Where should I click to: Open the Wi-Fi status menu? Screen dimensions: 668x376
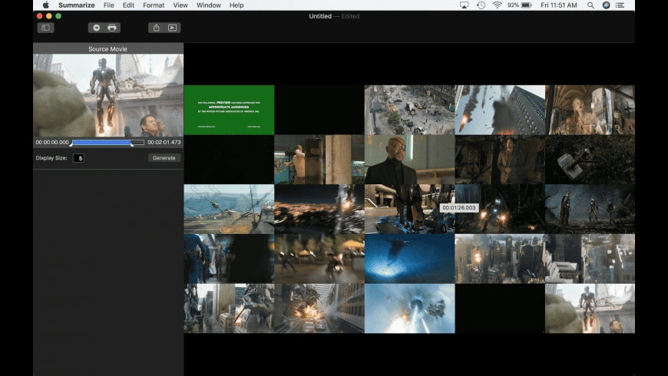(x=497, y=5)
